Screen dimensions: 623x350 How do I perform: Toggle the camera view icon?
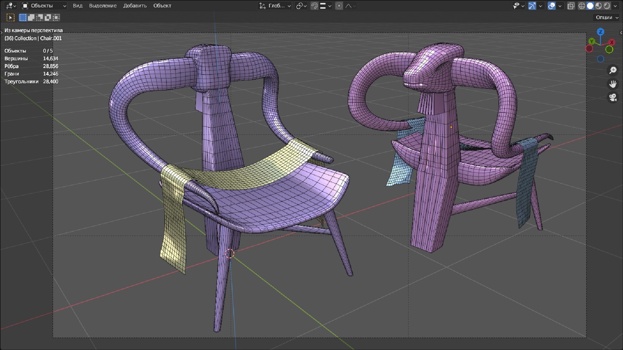[x=613, y=98]
